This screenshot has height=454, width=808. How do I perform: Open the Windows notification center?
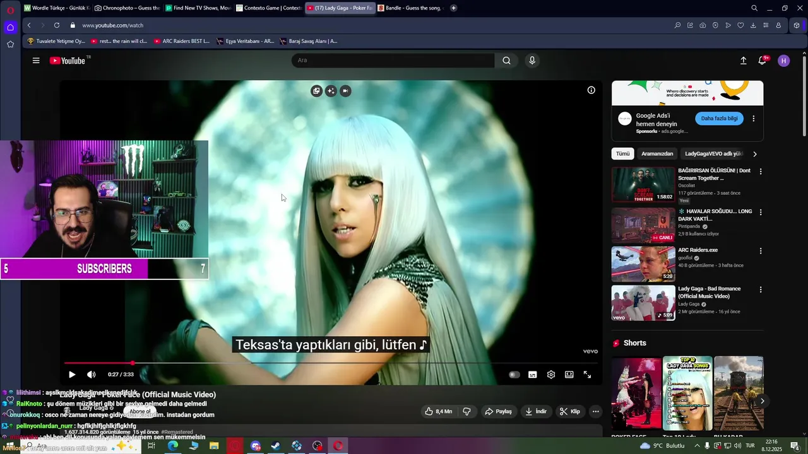[795, 446]
